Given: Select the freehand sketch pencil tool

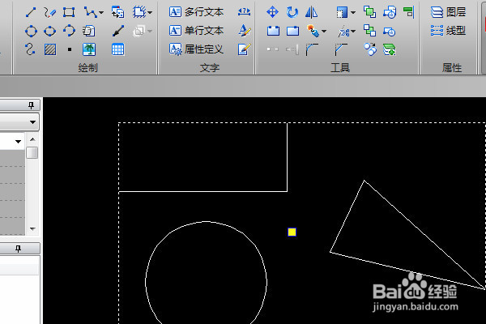Looking at the screenshot, I should click(x=49, y=12).
